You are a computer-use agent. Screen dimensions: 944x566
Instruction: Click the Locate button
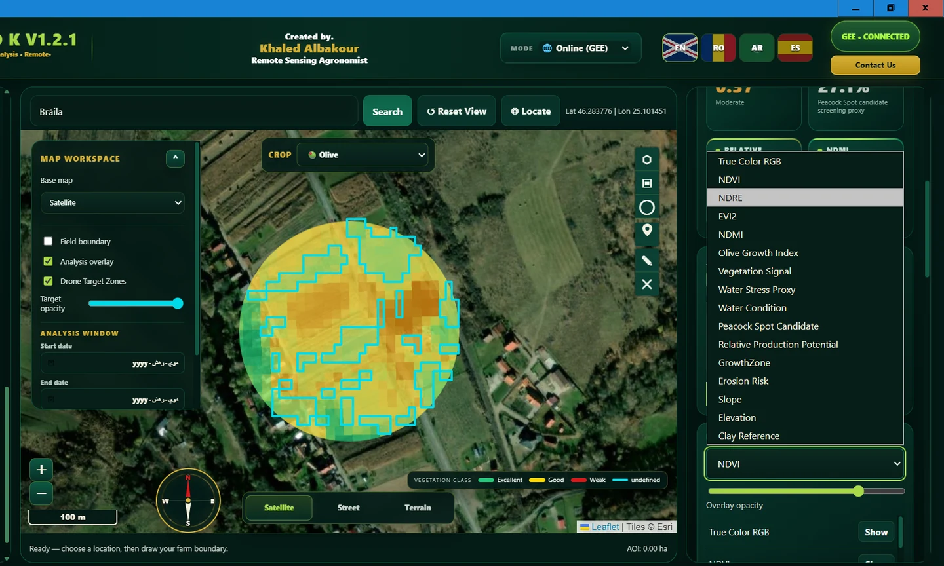(531, 111)
